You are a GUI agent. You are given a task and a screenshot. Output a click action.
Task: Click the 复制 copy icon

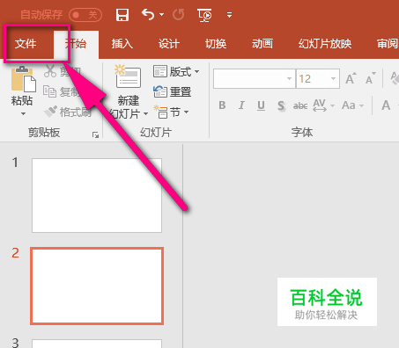[50, 91]
